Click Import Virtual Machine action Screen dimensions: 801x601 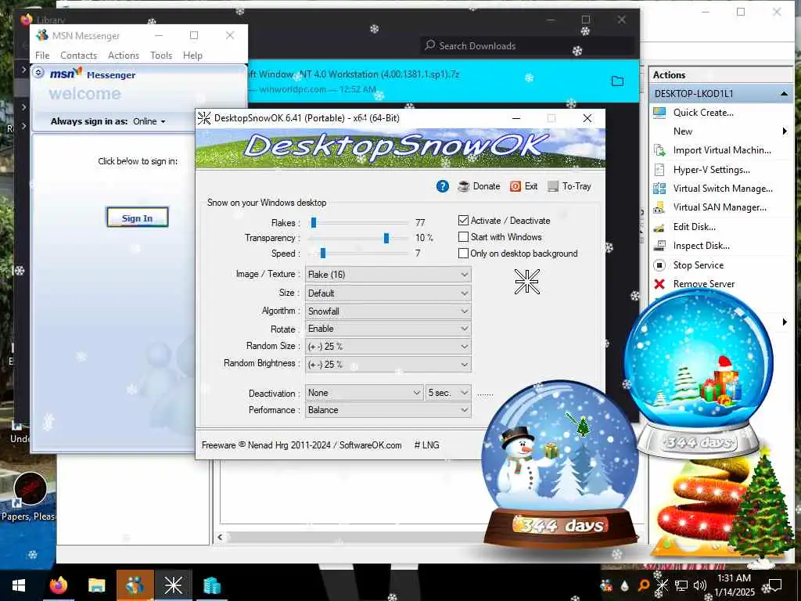722,150
